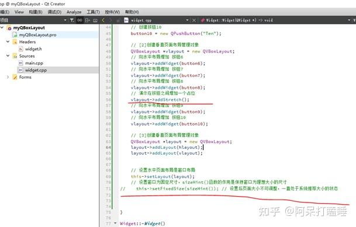Open the filter tree icon in project panel

(x=72, y=20)
